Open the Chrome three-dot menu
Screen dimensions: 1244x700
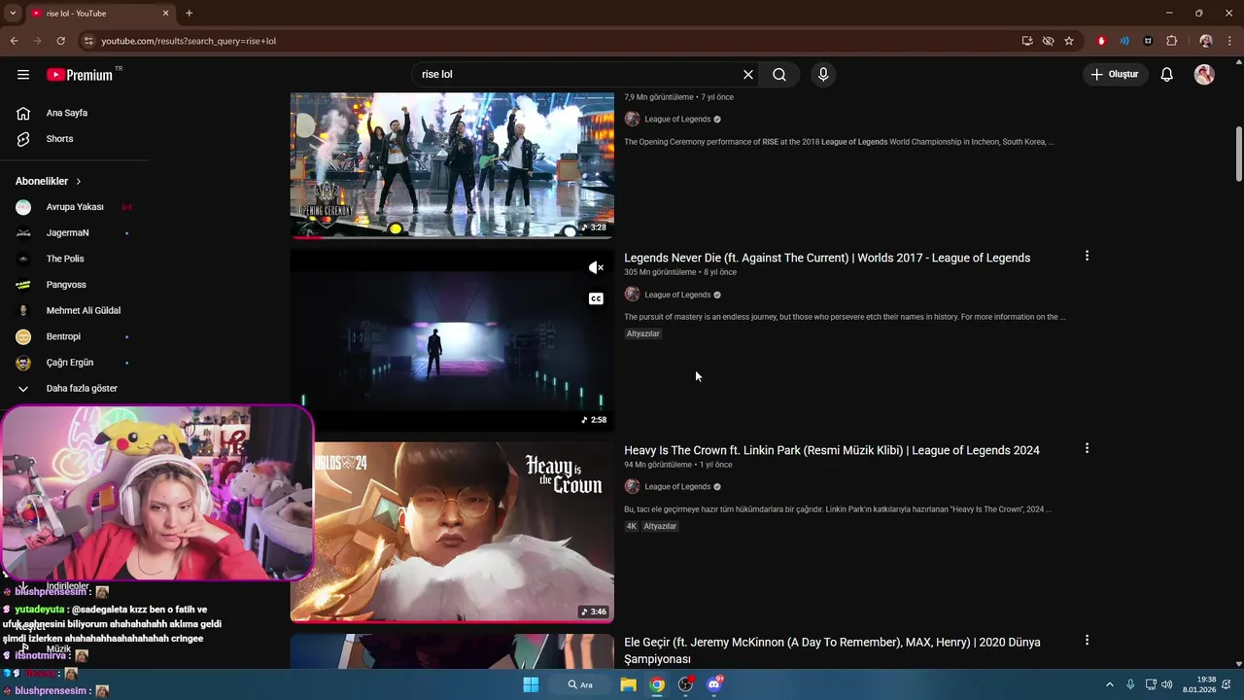click(1230, 41)
